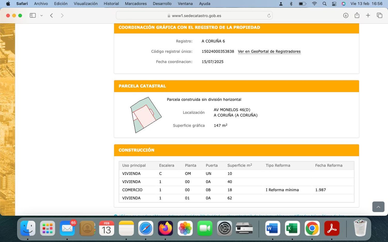This screenshot has width=388, height=242.
Task: Open Control Center in the menu bar
Action: 334,4
